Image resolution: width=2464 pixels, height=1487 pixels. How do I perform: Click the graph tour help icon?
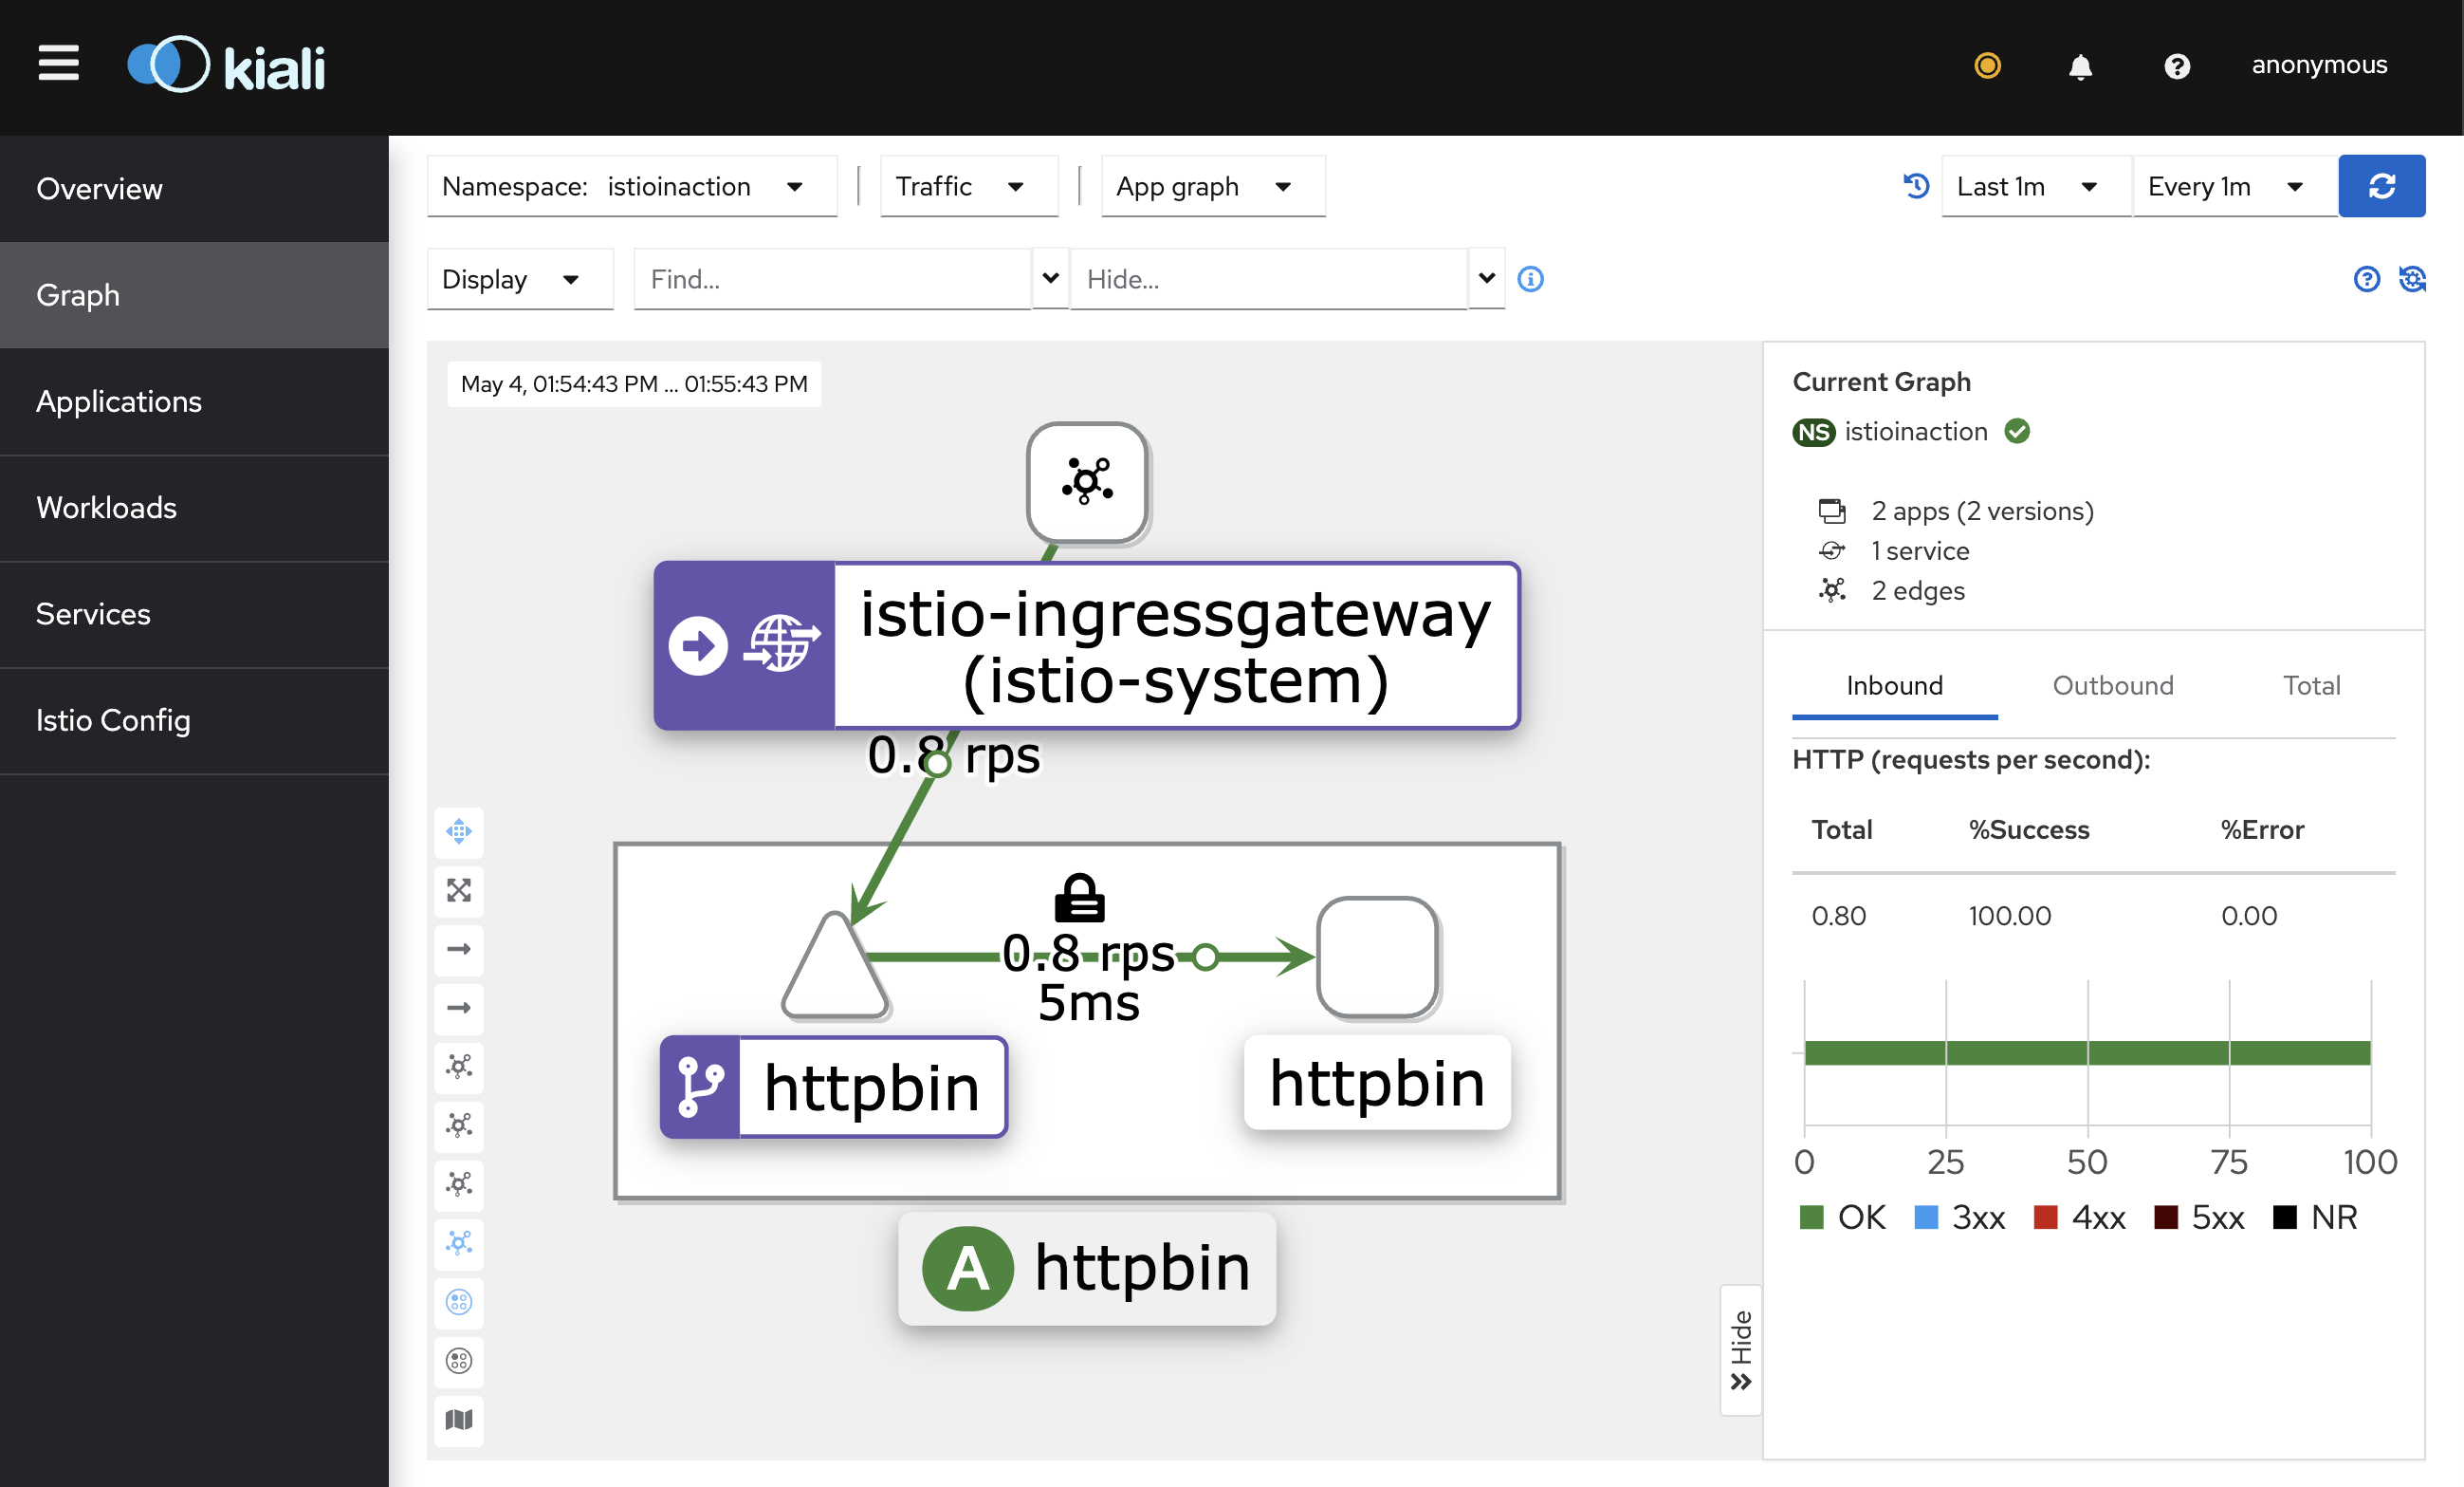2366,279
